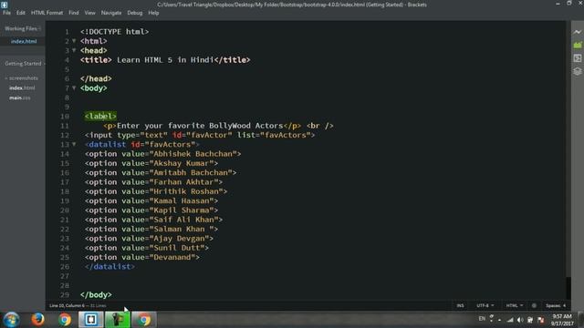Open the Windows Start menu orb
The image size is (584, 328).
[x=11, y=320]
